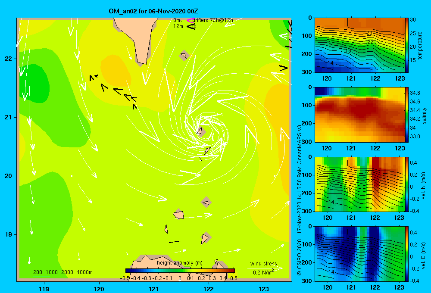This screenshot has height=293, width=431.
Task: Click the "0.5" tick on height anomaly colorbar
Action: coord(234,278)
